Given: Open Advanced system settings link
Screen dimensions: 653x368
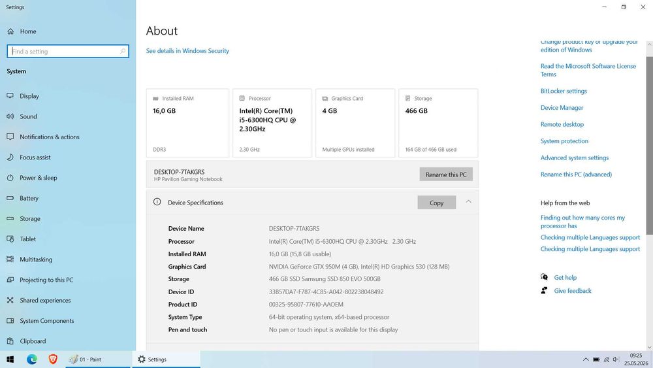Looking at the screenshot, I should tap(574, 158).
